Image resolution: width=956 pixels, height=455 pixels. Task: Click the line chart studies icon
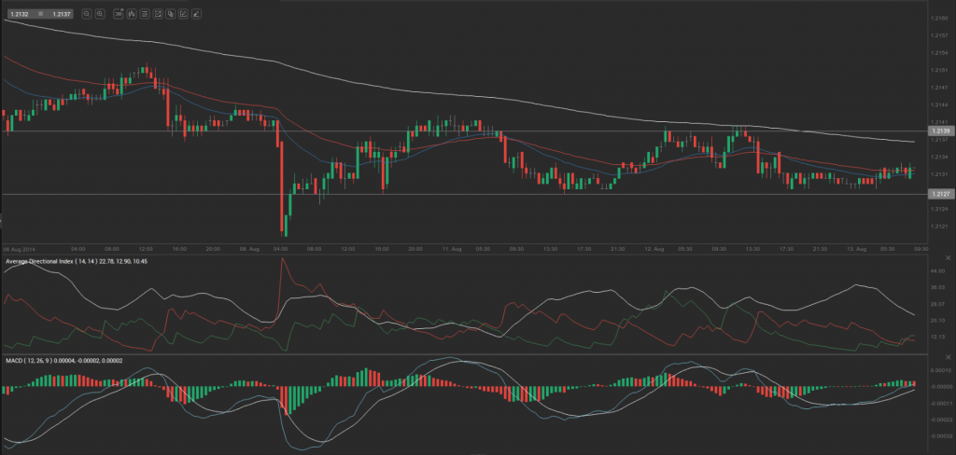(158, 14)
